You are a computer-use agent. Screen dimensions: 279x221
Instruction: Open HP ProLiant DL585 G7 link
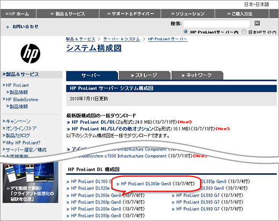tap(198, 202)
